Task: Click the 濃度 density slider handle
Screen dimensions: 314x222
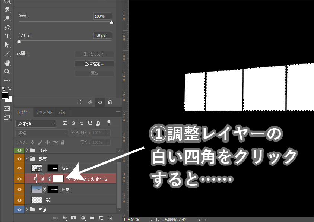Action: point(111,22)
